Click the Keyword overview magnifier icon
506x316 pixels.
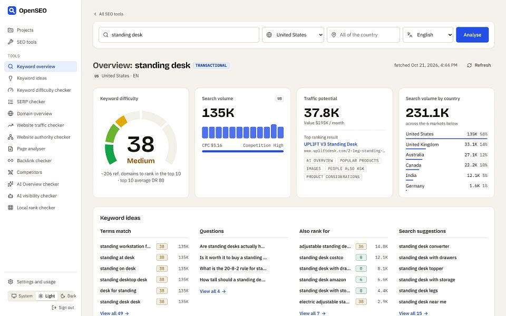(11, 66)
